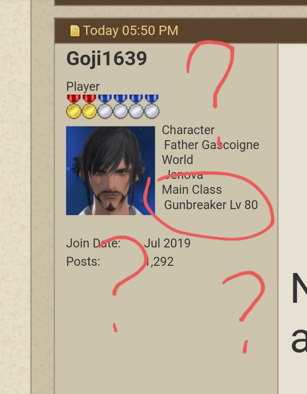This screenshot has height=394, width=307.
Task: Click the second silver medal icon
Action: (x=120, y=106)
